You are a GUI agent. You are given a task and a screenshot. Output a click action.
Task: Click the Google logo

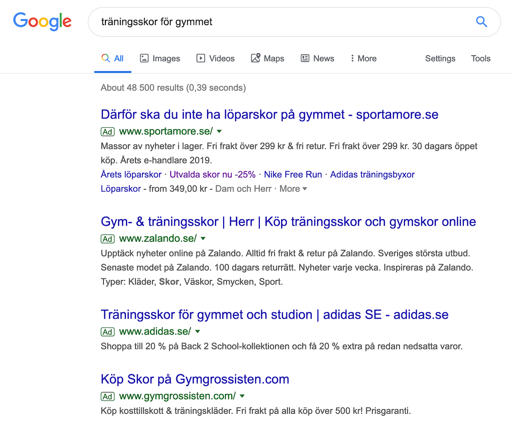(x=42, y=21)
